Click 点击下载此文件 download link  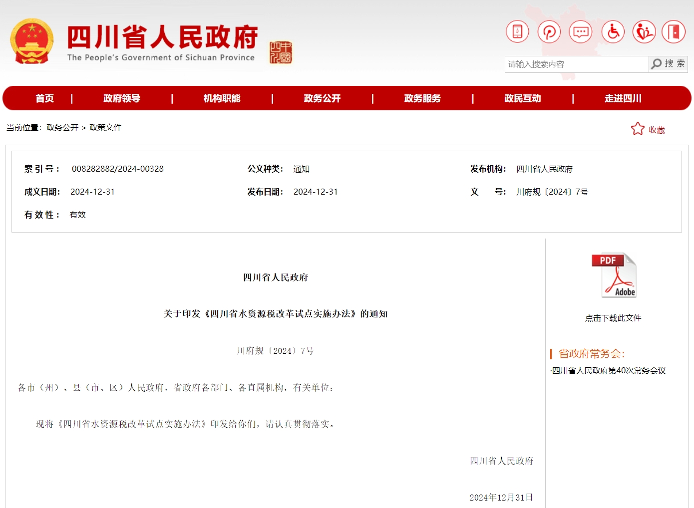tap(613, 318)
